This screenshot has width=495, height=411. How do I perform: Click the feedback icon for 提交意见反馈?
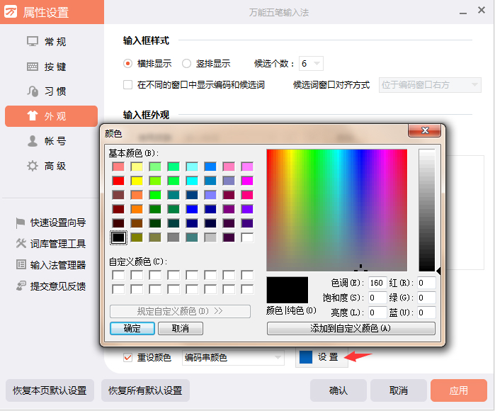coord(21,286)
